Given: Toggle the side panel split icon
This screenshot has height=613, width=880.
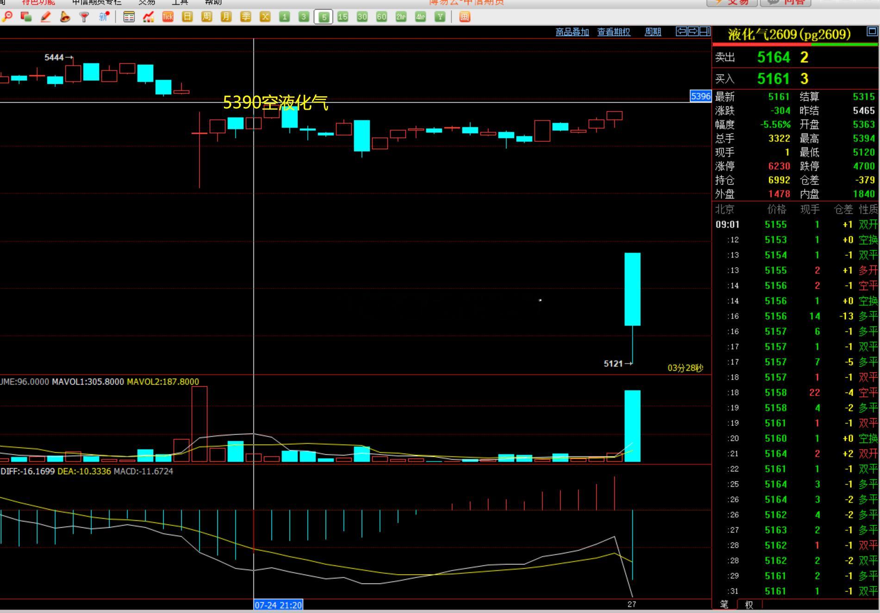Looking at the screenshot, I should (x=705, y=31).
